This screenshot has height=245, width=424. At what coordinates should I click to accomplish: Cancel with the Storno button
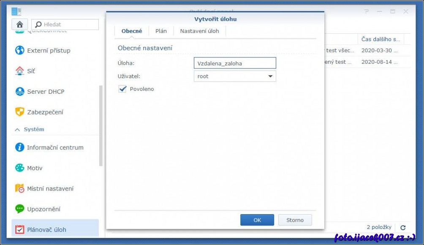[295, 220]
